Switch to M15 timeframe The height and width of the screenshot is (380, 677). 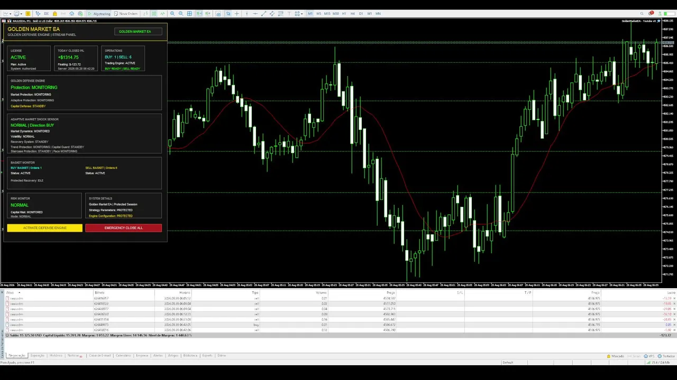pyautogui.click(x=327, y=14)
